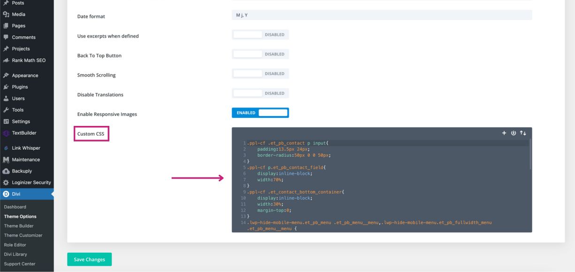Open the Divi menu item
This screenshot has width=575, height=272.
(x=27, y=194)
